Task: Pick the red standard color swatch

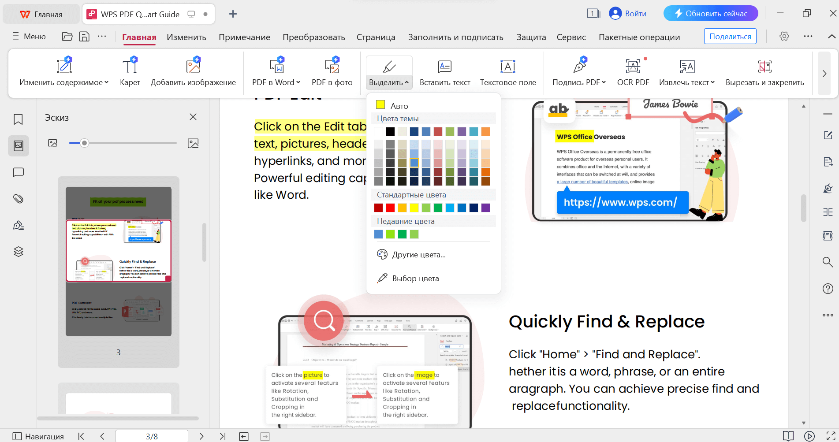Action: (x=391, y=208)
